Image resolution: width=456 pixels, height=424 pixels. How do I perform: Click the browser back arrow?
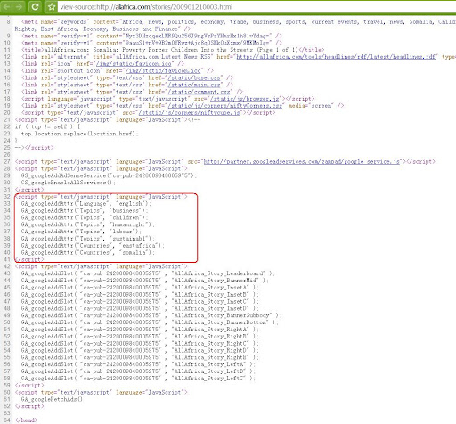point(7,7)
